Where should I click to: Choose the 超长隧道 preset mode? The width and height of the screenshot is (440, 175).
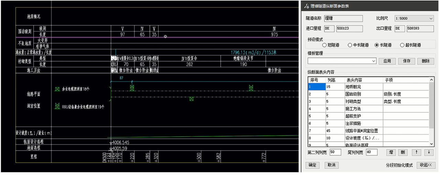pos(402,45)
